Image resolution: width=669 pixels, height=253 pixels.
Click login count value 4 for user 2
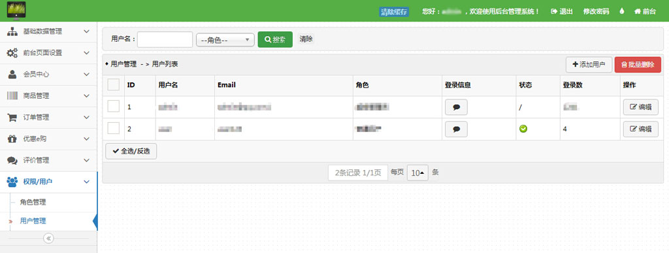pyautogui.click(x=565, y=128)
